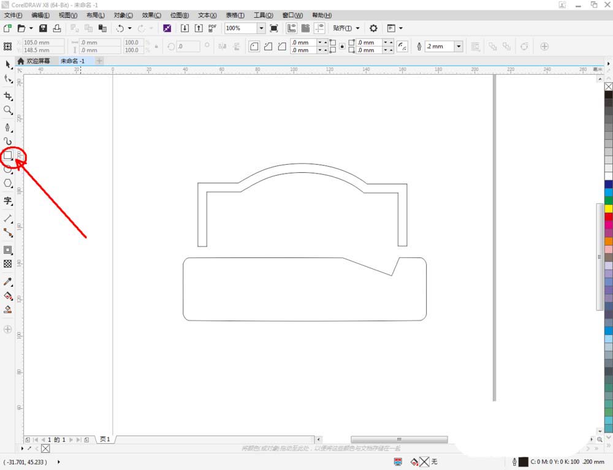This screenshot has width=613, height=470.
Task: Click the Search content button
Action: click(x=167, y=28)
